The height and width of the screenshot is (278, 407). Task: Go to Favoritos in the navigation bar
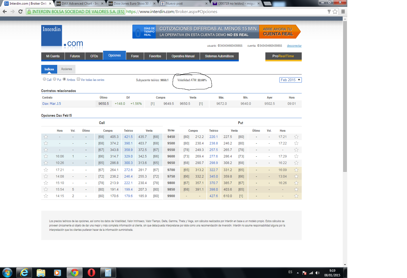point(155,56)
